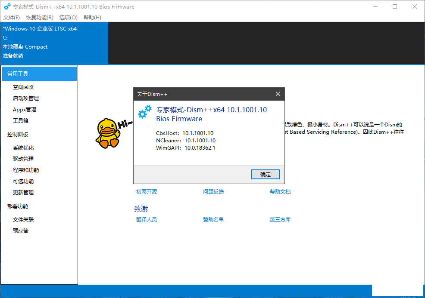Click the 确定 button in the About dialog

tap(266, 175)
